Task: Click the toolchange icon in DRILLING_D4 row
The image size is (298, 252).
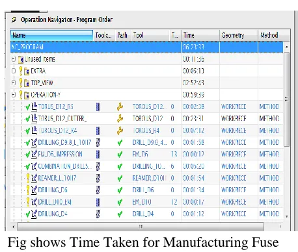Action: [x=98, y=214]
